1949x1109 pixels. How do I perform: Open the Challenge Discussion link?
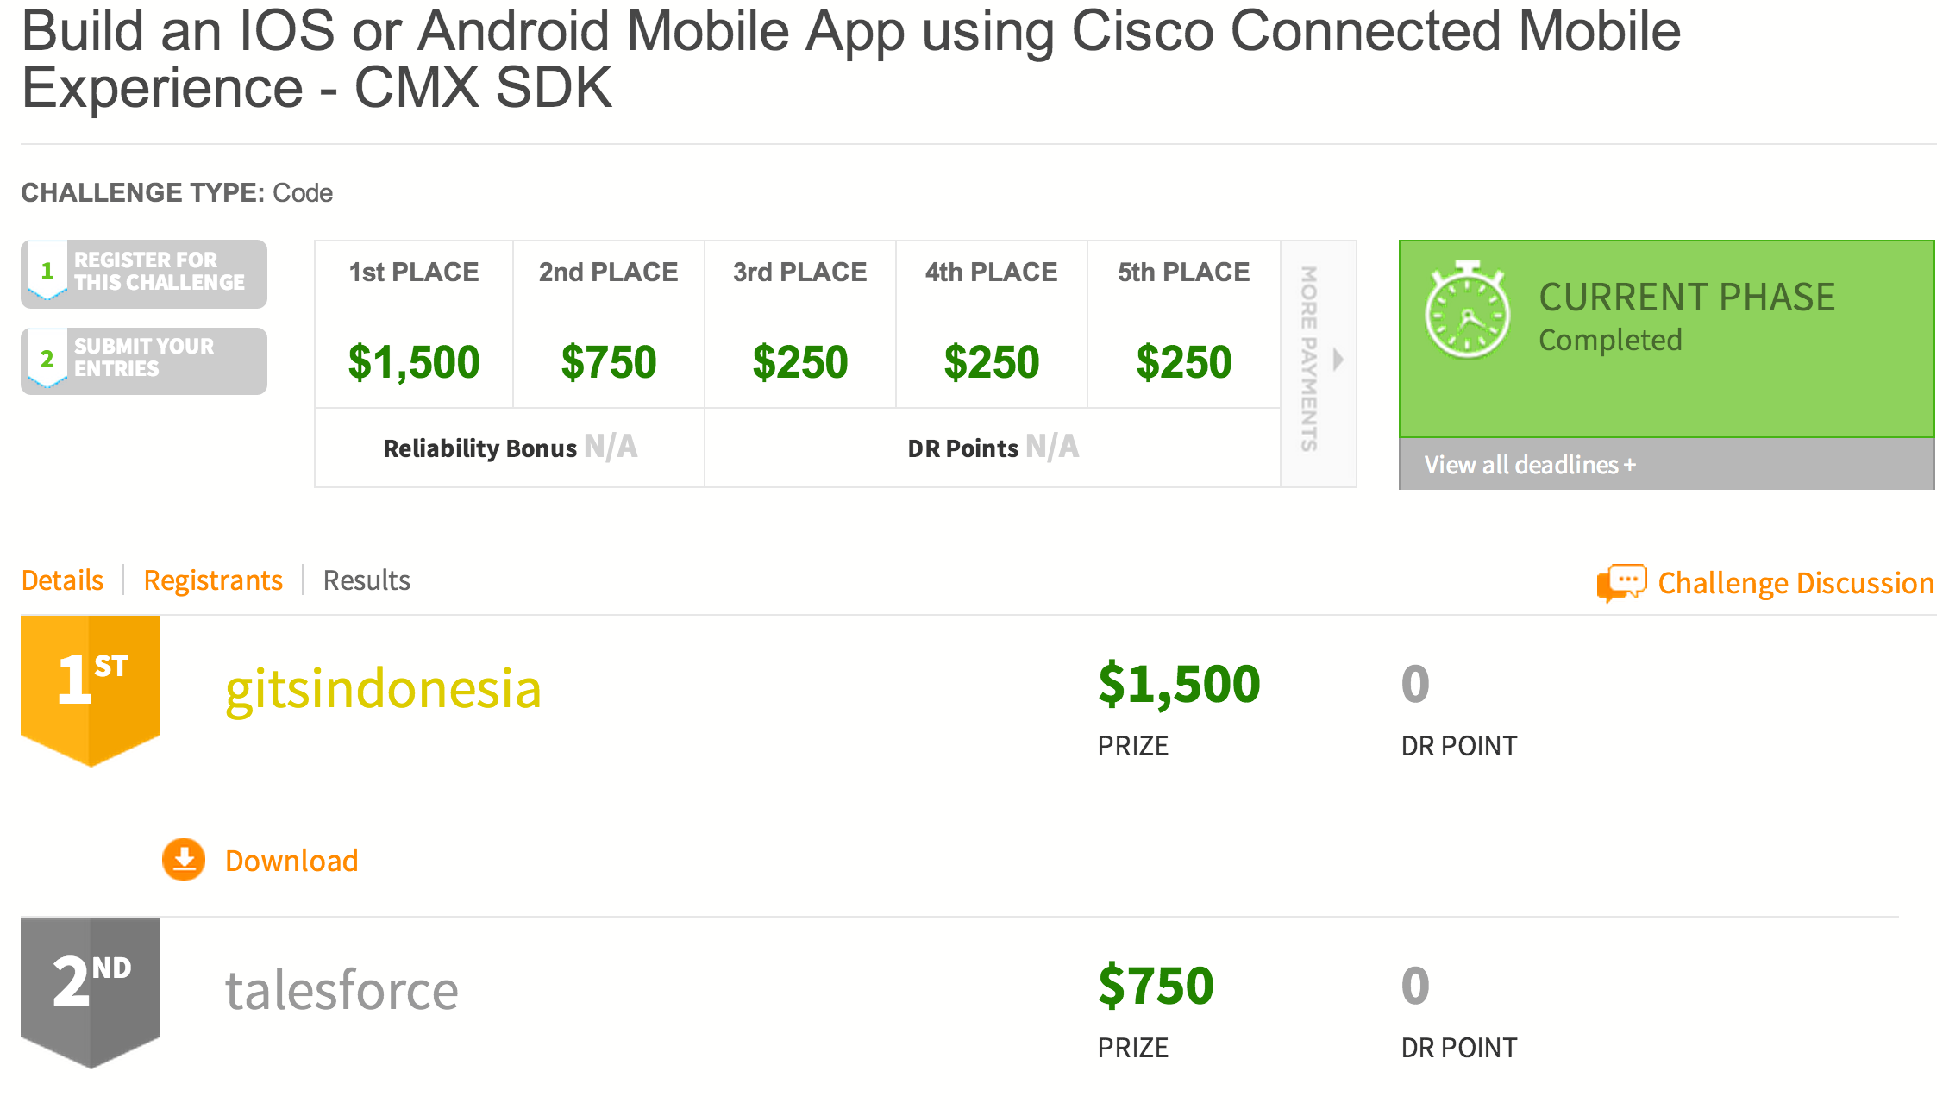[x=1795, y=583]
